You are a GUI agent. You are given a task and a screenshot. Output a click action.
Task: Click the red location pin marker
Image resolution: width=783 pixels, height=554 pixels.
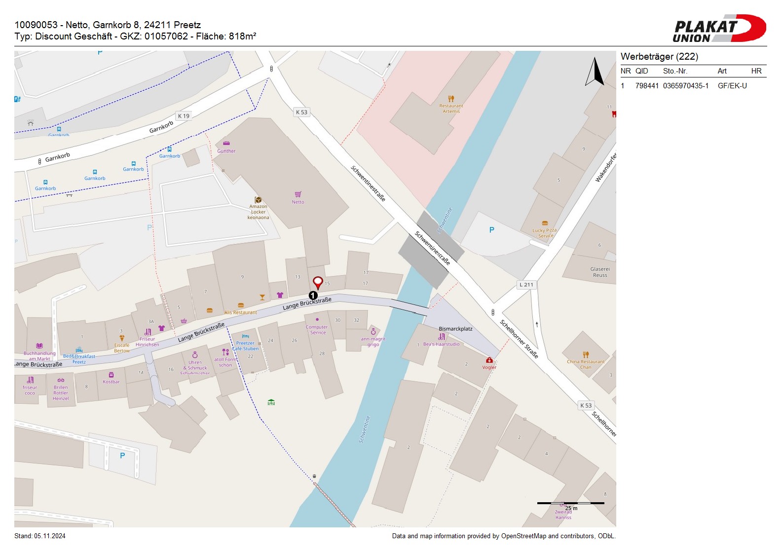[318, 282]
